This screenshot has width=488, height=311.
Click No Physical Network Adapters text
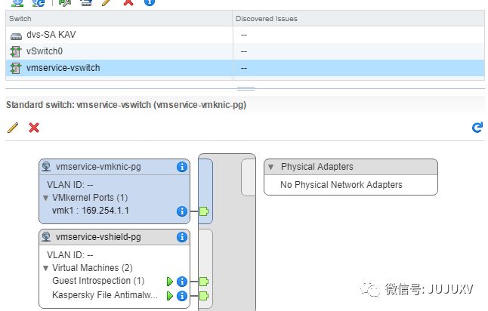click(x=341, y=185)
